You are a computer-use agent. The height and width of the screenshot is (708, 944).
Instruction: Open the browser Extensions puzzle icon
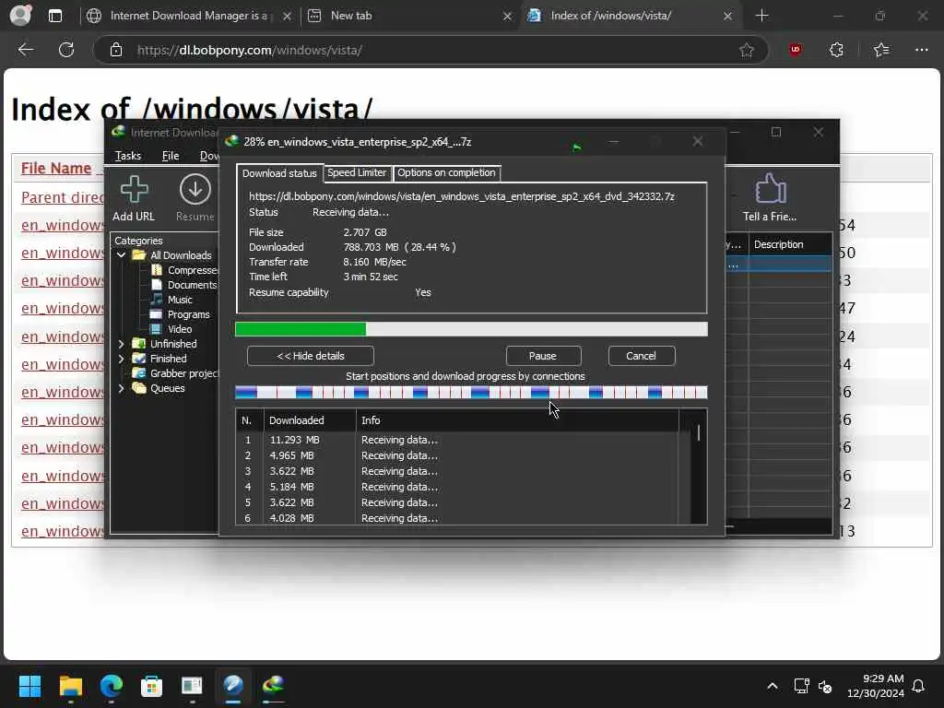point(836,50)
